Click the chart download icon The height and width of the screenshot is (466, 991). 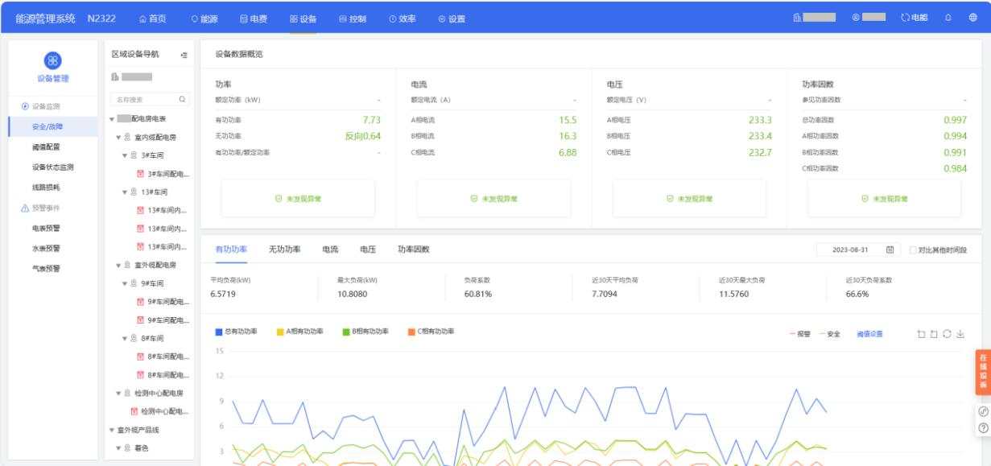(x=960, y=333)
